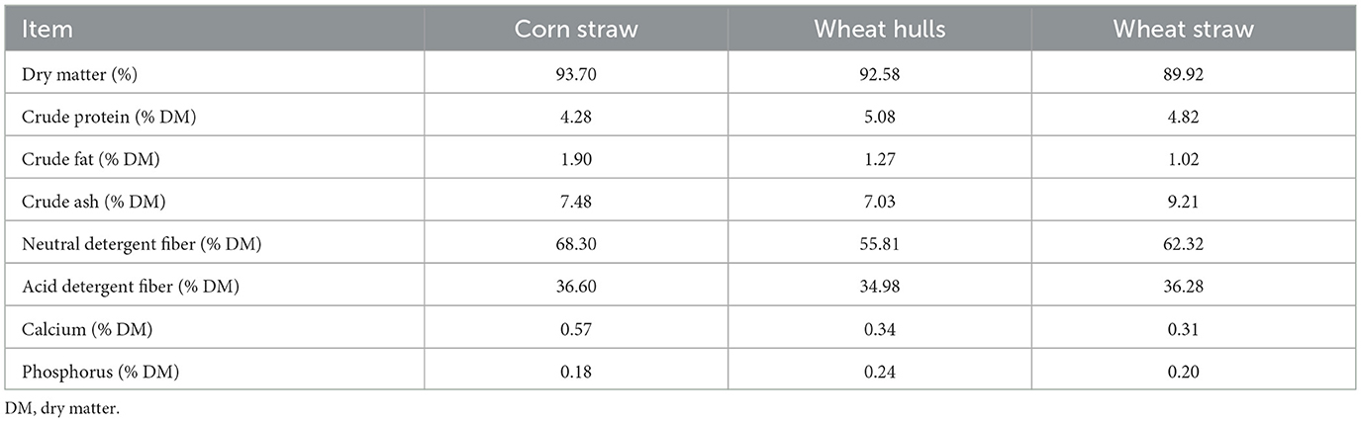Select the "Corn straw" column header
Viewport: 1361px width, 422px height.
(576, 29)
